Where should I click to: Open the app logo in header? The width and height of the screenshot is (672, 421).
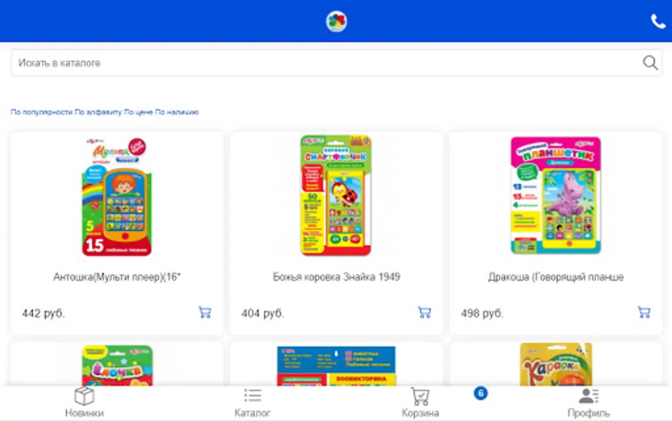point(336,22)
